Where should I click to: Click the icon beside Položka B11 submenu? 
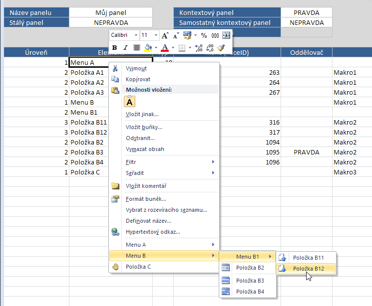point(282,258)
